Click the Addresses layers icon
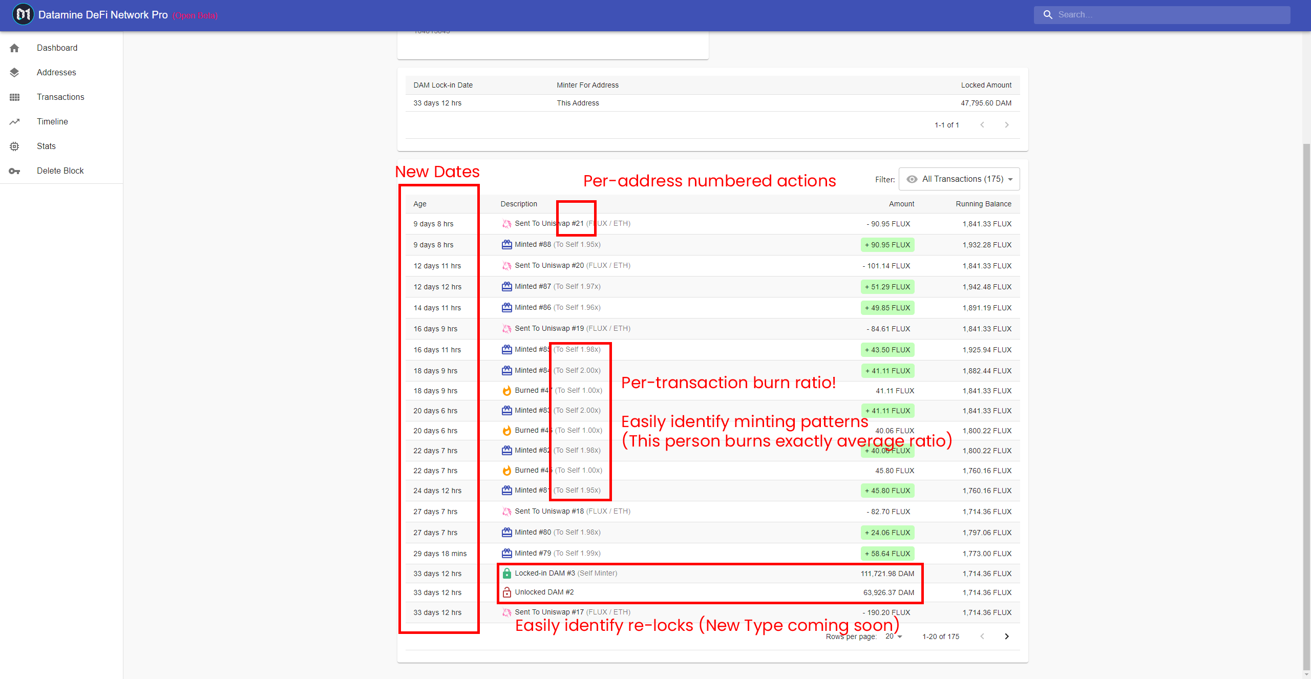 click(x=14, y=73)
